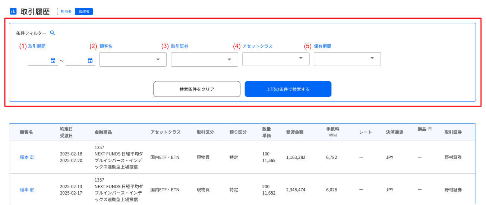
Task: Click the 約定日 受渡日 column header
Action: [66, 132]
